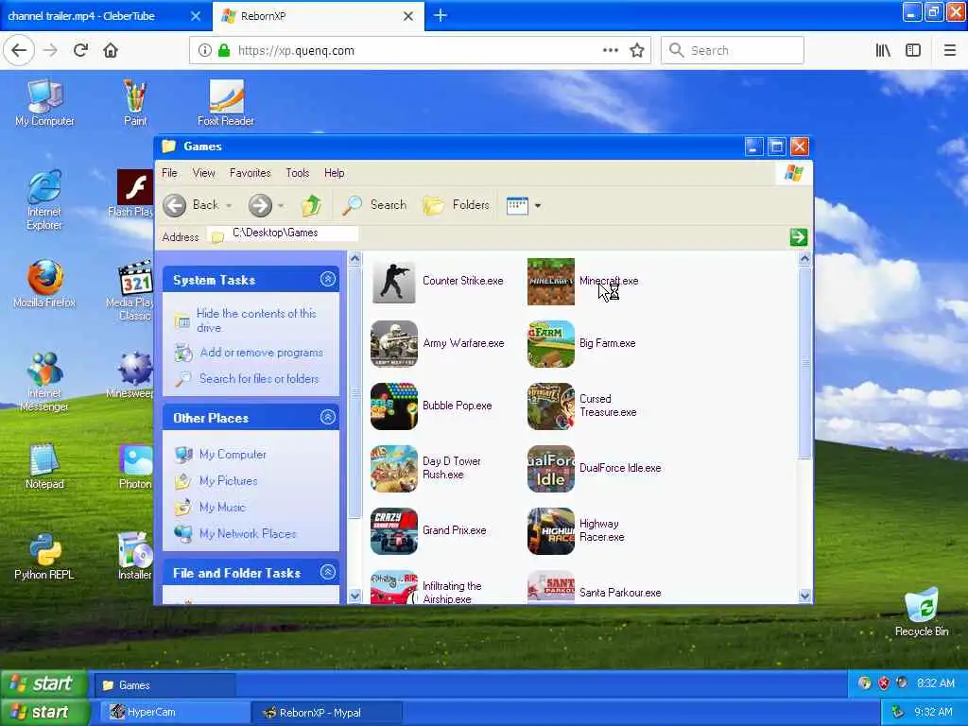968x726 pixels.
Task: Click the browser Search field
Action: pyautogui.click(x=733, y=50)
